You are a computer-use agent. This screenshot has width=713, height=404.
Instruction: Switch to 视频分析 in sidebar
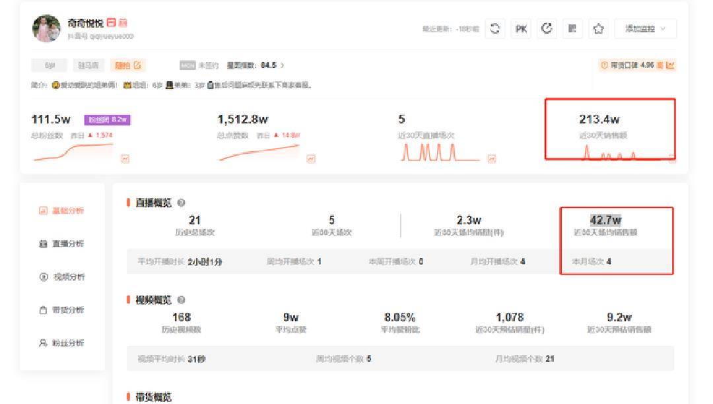pos(62,277)
